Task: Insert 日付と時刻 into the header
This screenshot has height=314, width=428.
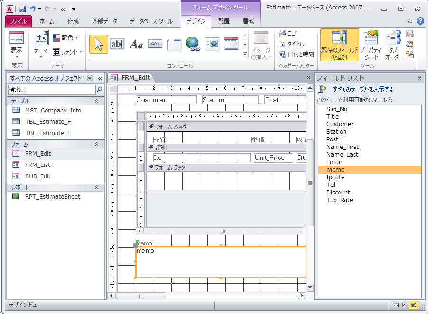Action: (x=296, y=54)
